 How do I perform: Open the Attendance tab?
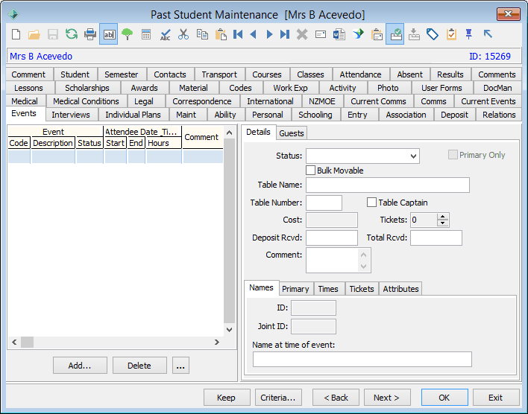(360, 74)
